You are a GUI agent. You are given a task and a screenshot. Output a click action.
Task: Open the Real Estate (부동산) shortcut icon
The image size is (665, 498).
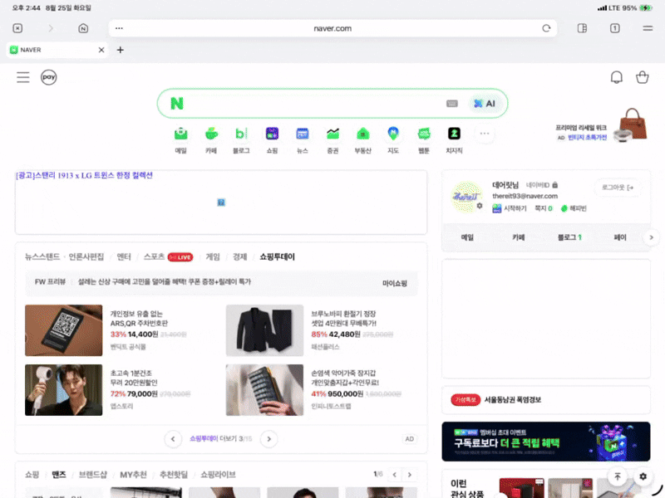[363, 134]
